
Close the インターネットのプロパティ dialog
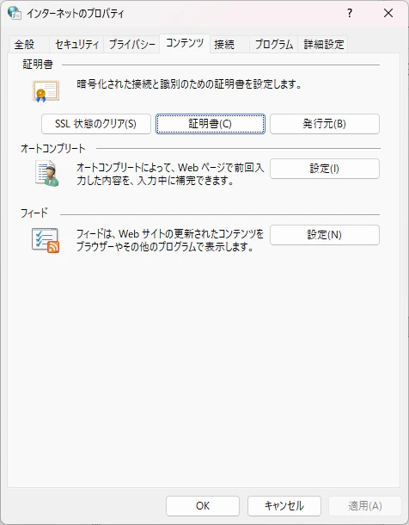pos(388,13)
